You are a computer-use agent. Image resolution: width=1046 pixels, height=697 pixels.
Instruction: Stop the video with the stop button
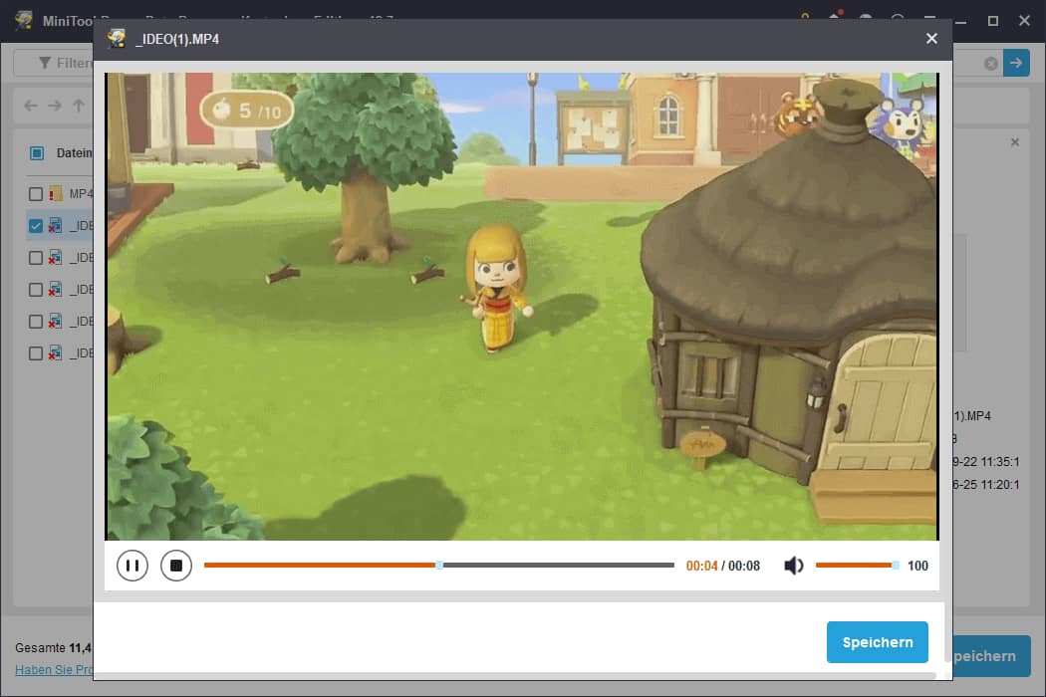coord(176,566)
